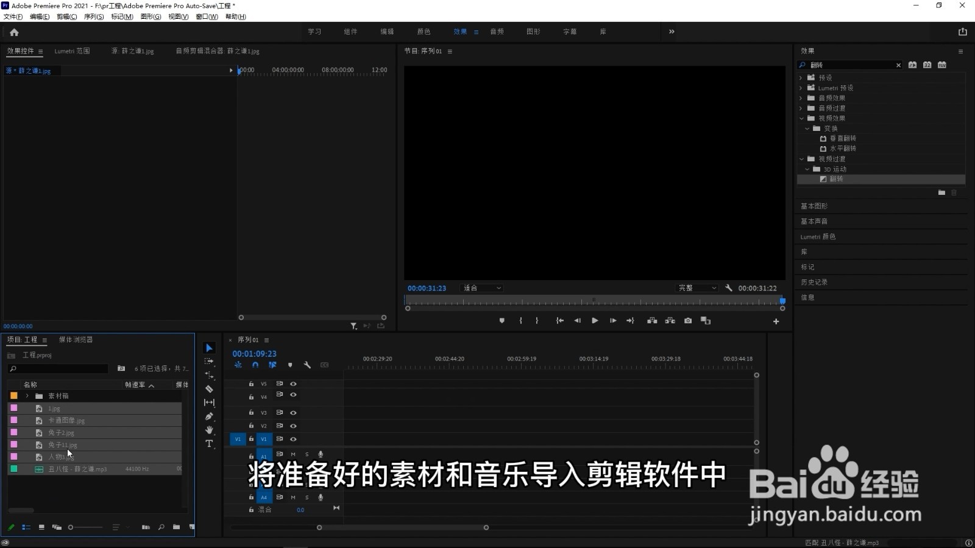
Task: Switch to the 编辑 workspace
Action: [388, 32]
